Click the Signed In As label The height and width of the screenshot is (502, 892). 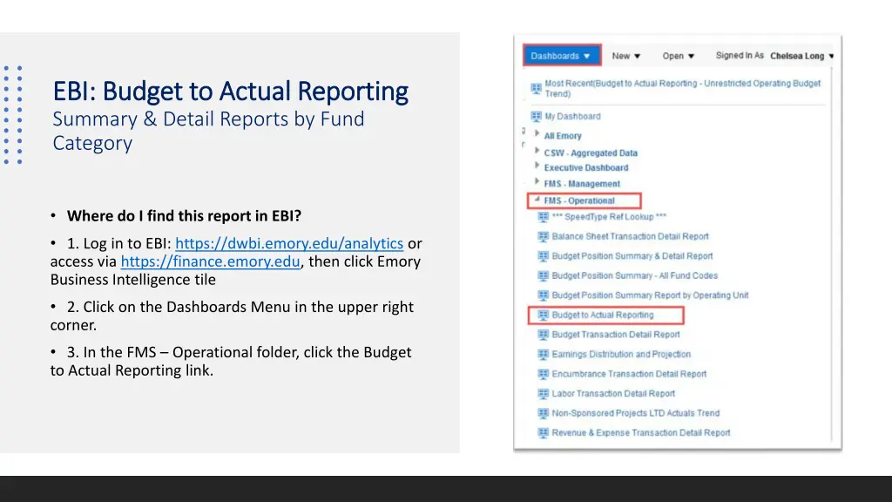(740, 55)
